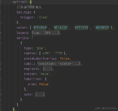
Task: Click the gutter fold marker beside the label line
Action: click(0, 64)
